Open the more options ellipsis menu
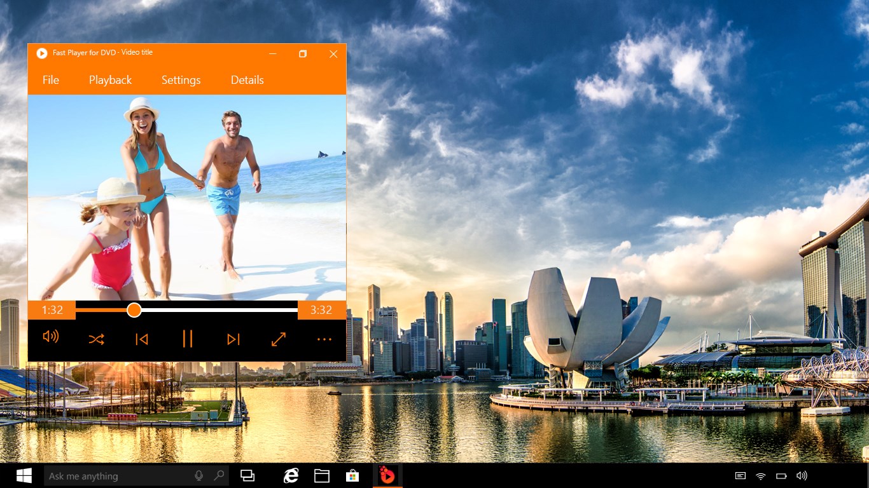 (324, 339)
